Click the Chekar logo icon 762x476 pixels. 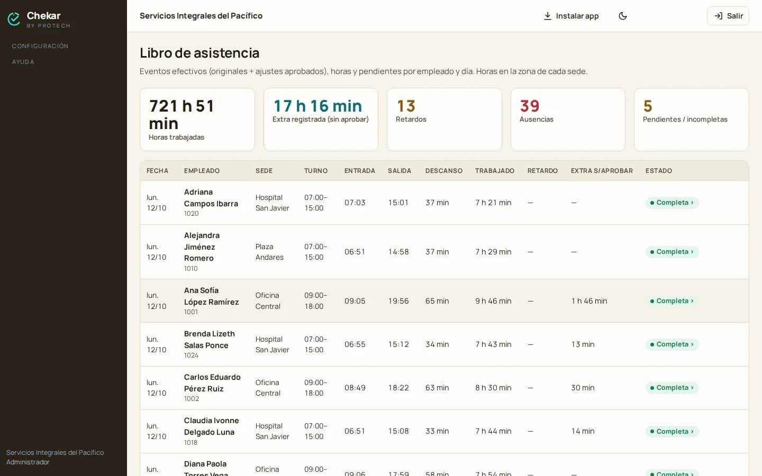coord(14,19)
